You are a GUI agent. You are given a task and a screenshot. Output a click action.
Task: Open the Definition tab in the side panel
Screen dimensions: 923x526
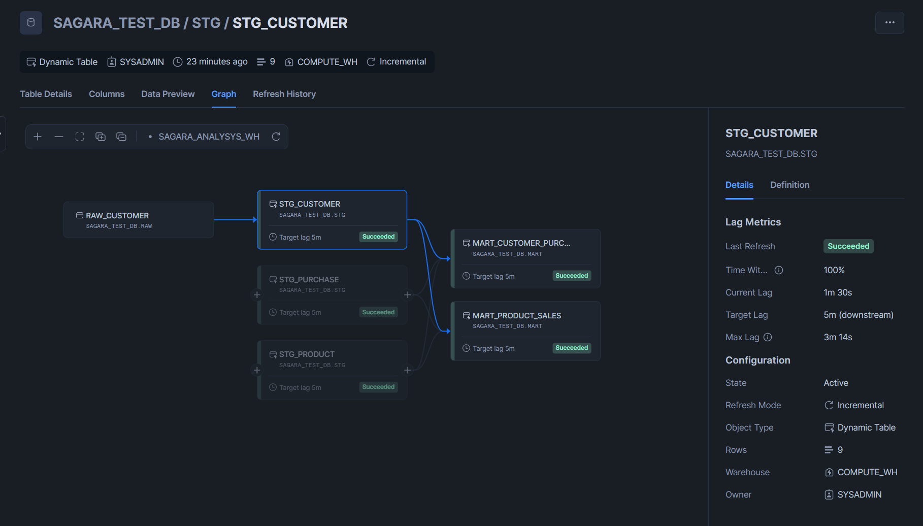point(789,185)
